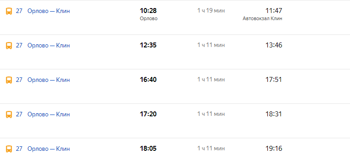Viewport: 350px width, 166px height.
Task: Click the 19:16 arrival time
Action: click(274, 149)
